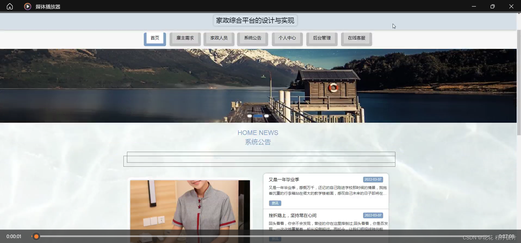521x243 pixels.
Task: Click the 媒体播放器 title text
Action: (48, 7)
